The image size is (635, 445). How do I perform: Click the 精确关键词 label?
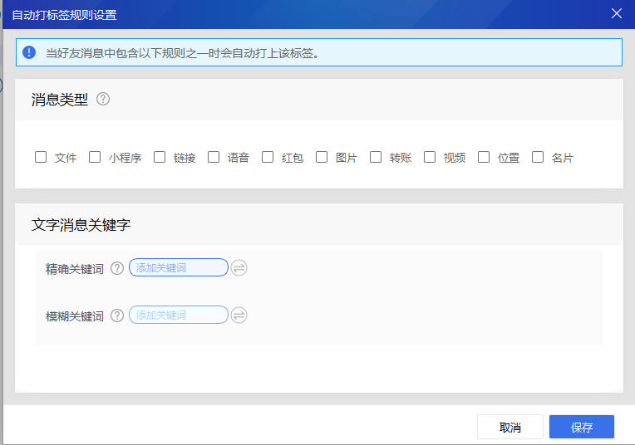click(x=75, y=269)
